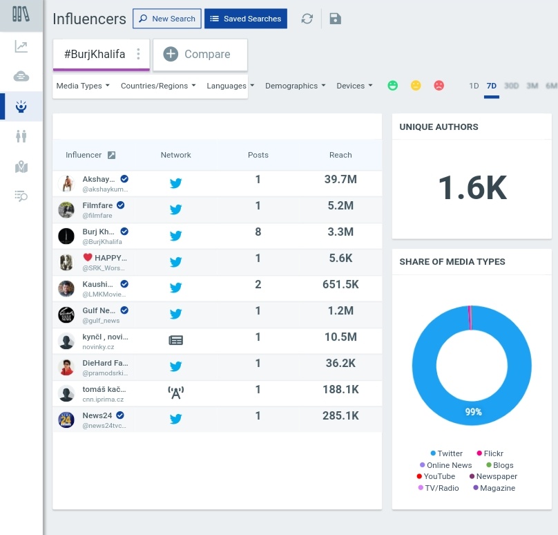558x535 pixels.
Task: Open the Devices dropdown filter
Action: (x=354, y=86)
